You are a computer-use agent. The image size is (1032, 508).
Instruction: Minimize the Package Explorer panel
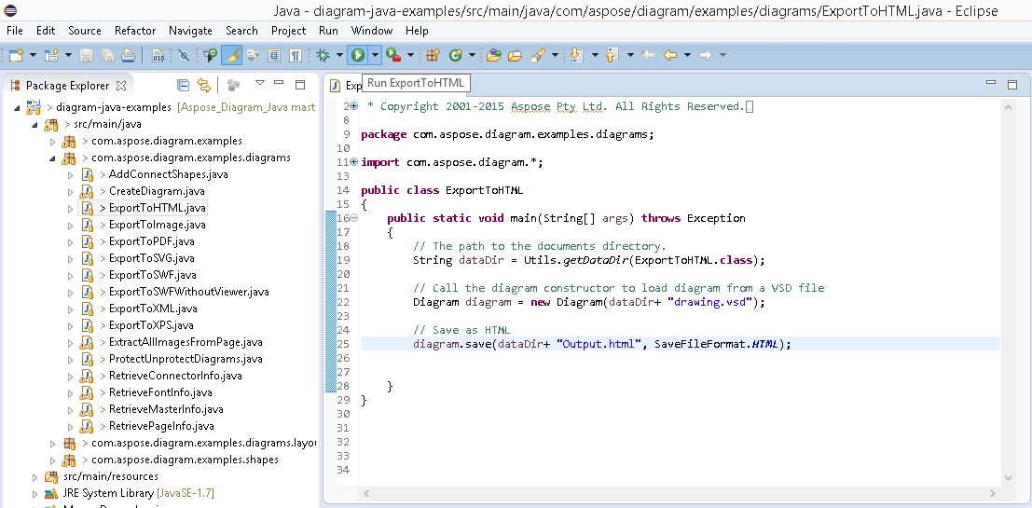point(279,84)
